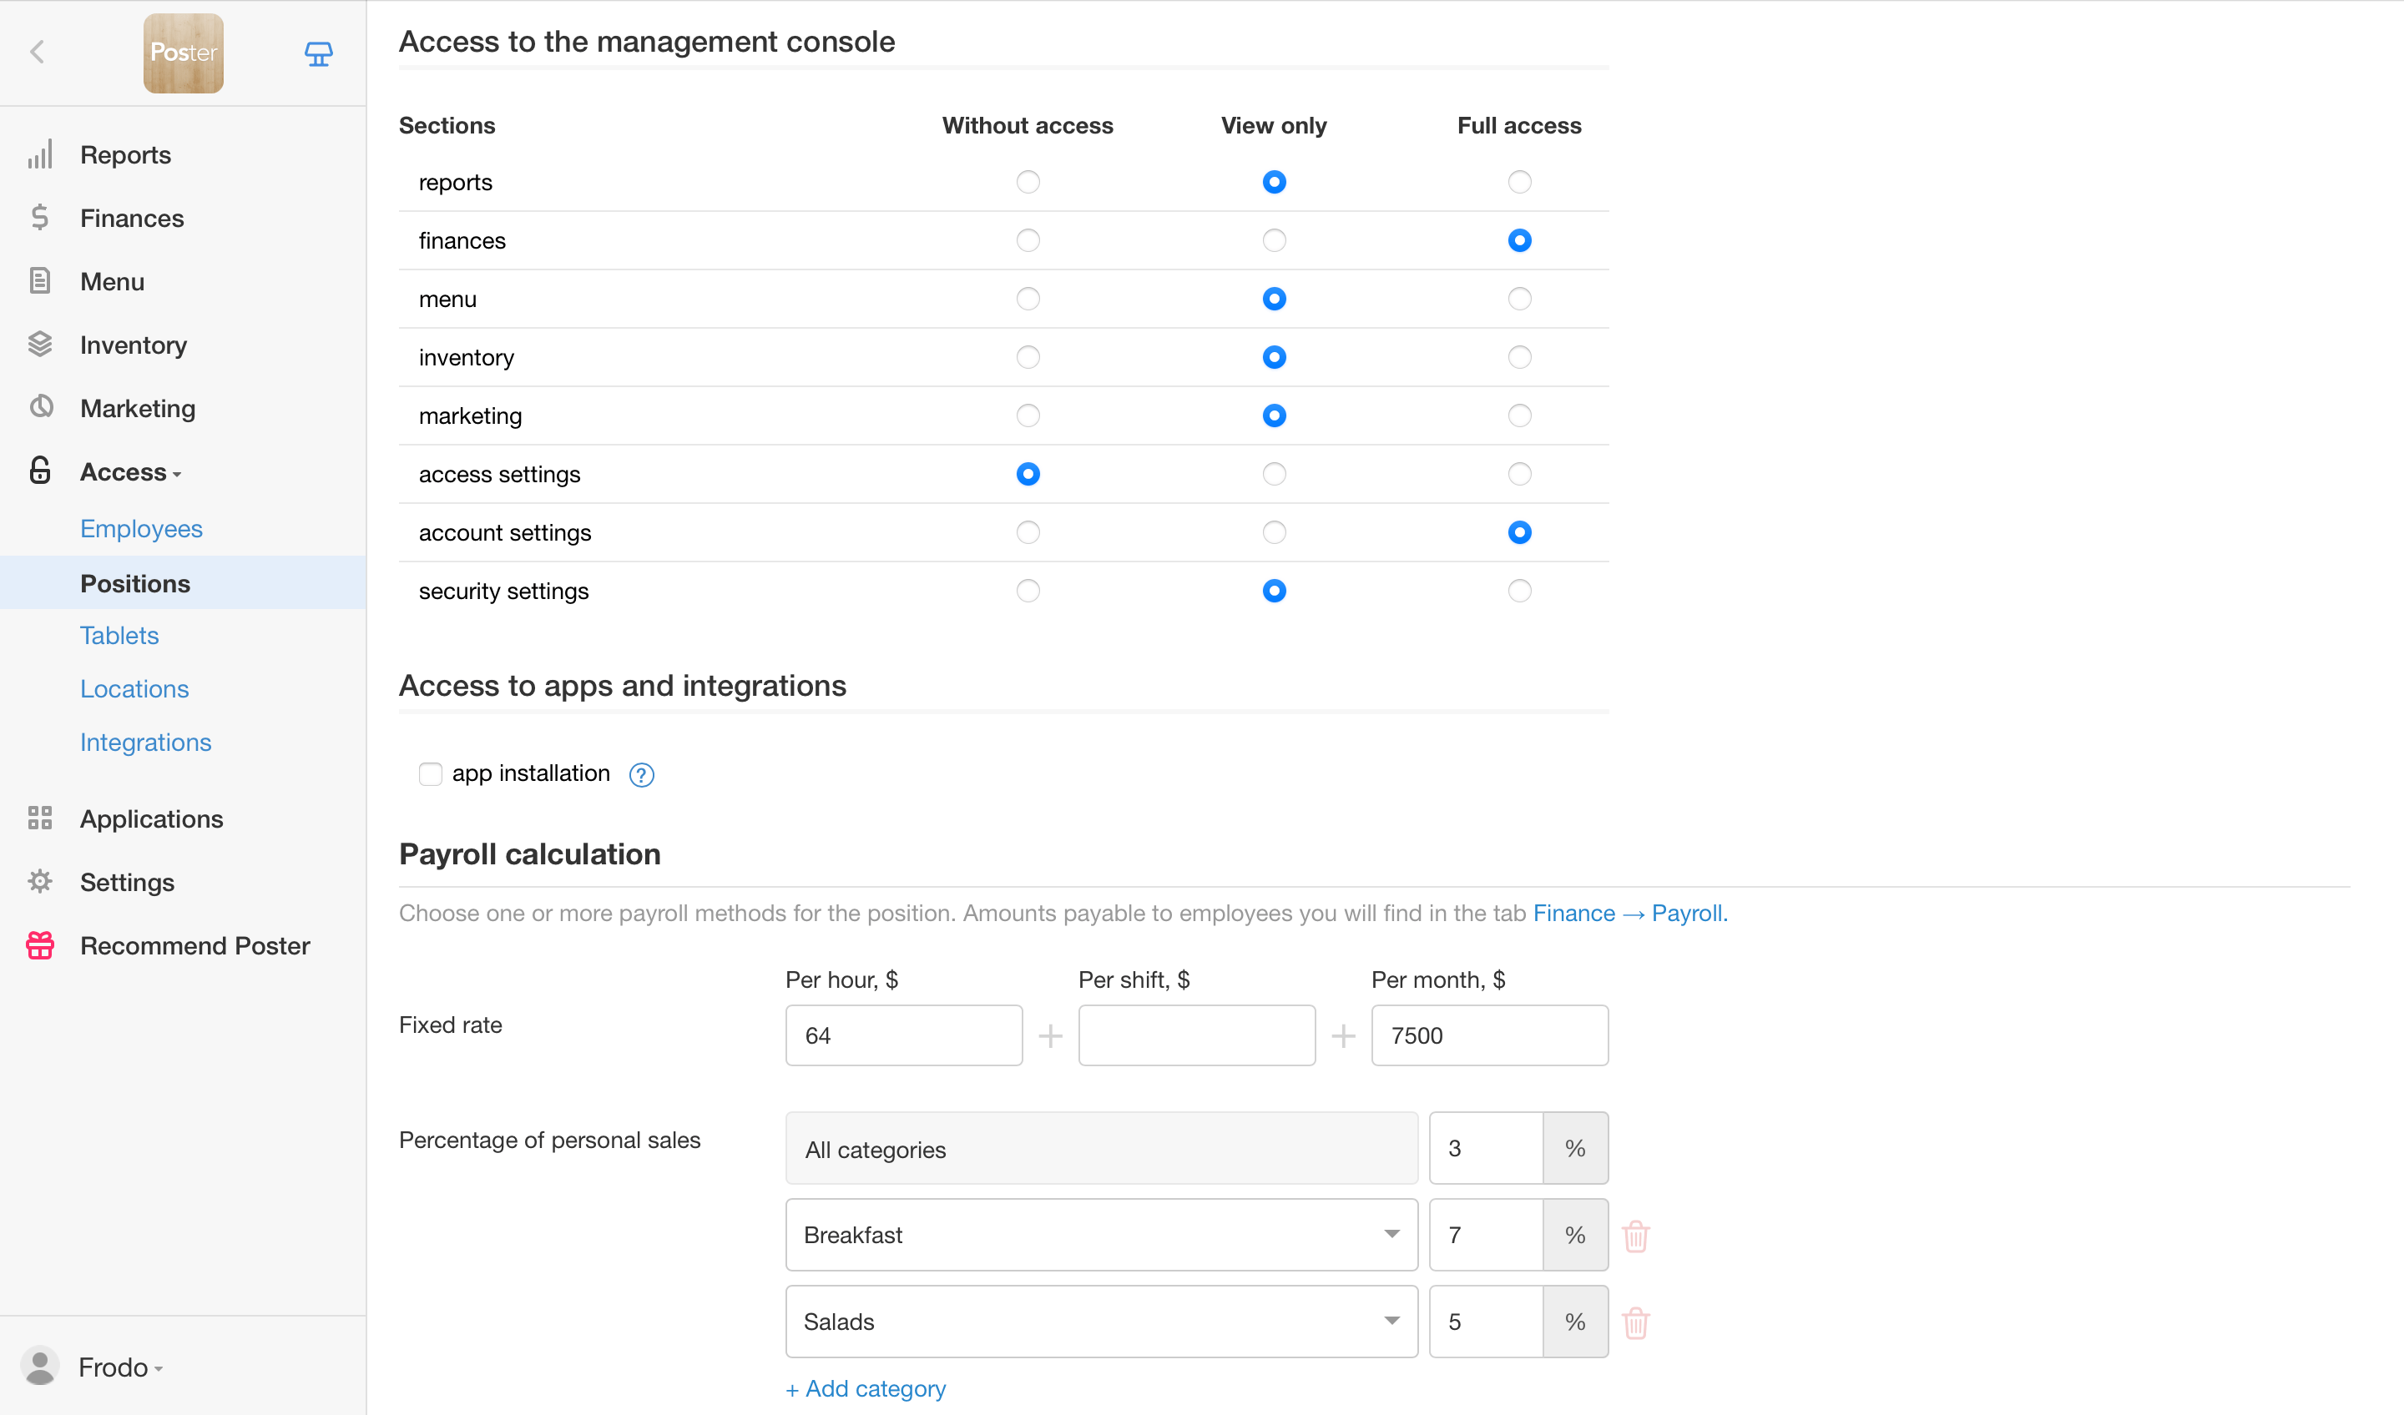This screenshot has height=1415, width=2404.
Task: Open the app installation help icon
Action: [641, 775]
